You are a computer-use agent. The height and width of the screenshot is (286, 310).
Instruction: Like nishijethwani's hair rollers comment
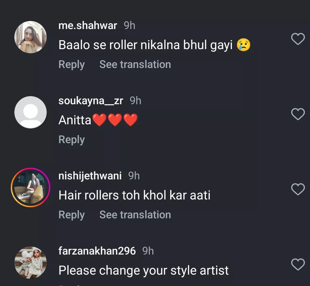(x=298, y=189)
